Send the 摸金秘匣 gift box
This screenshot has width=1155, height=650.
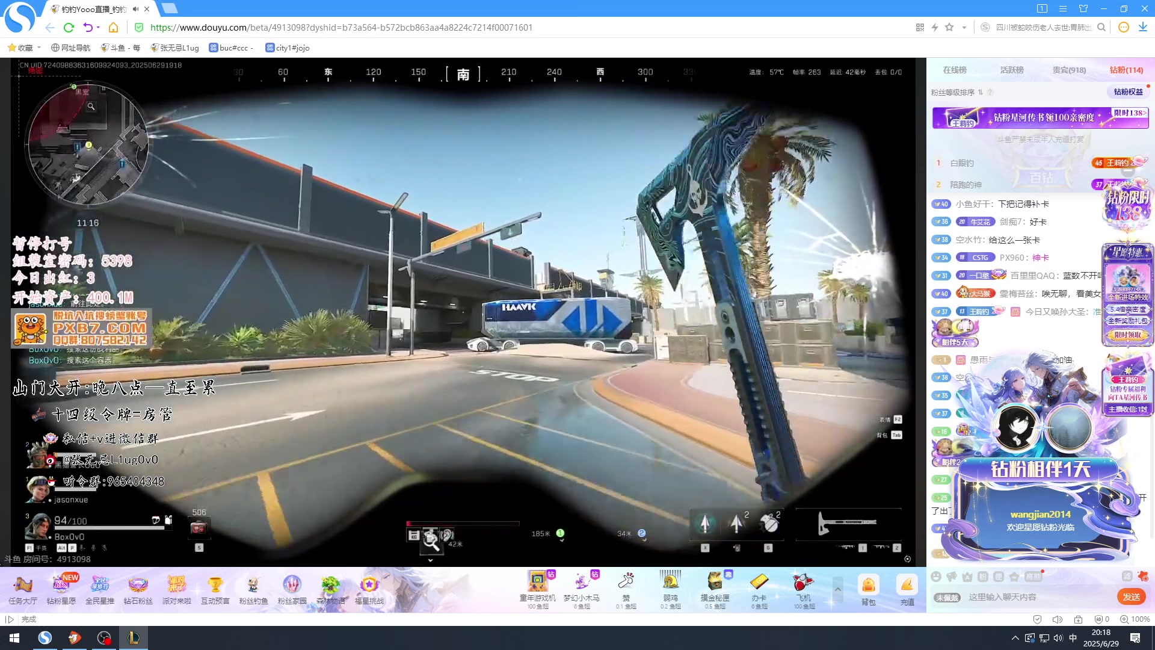point(715,589)
